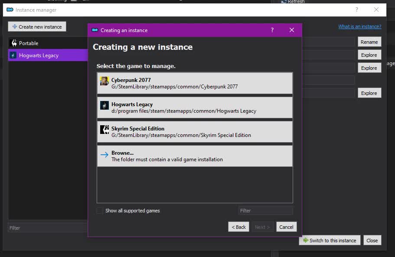
Task: Click the Cyberpunk 2077 game icon
Action: pyautogui.click(x=104, y=81)
